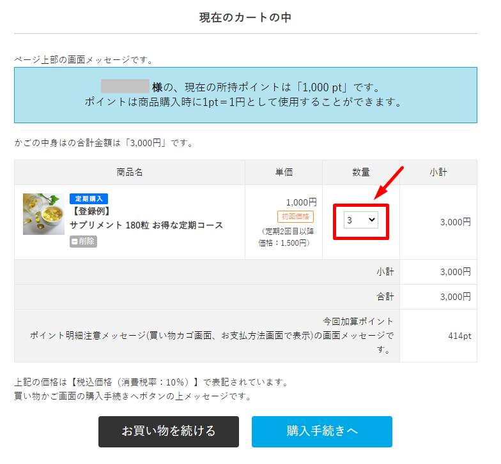This screenshot has height=464, width=501.
Task: Click the supplement product thumbnail image
Action: pyautogui.click(x=43, y=214)
